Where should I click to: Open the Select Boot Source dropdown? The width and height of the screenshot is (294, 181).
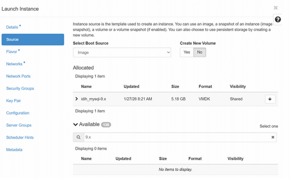point(122,53)
